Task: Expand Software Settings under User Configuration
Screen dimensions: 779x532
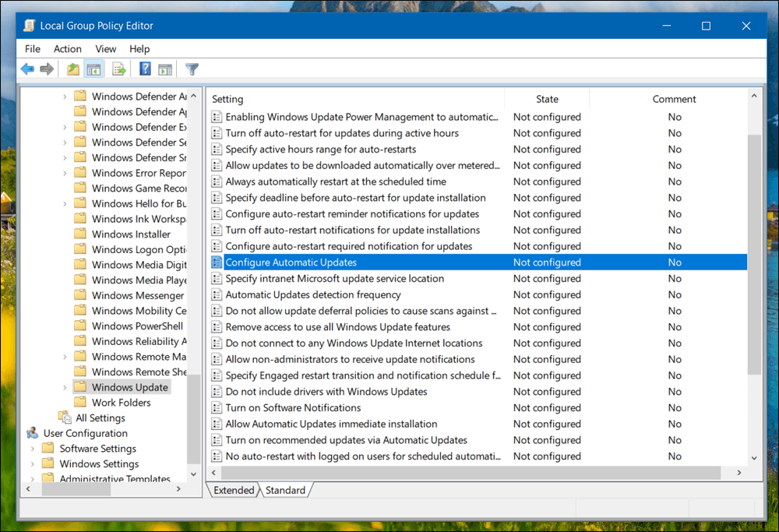Action: coord(32,449)
